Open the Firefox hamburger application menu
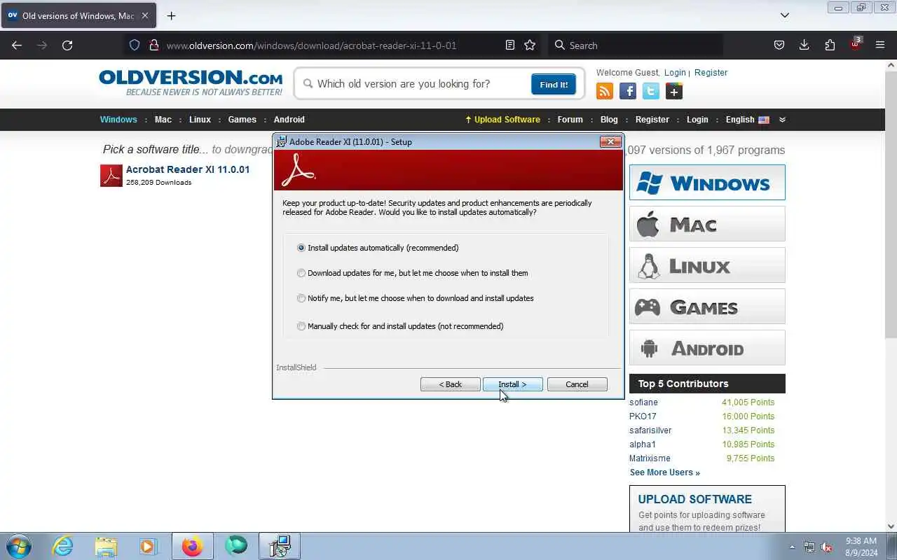The height and width of the screenshot is (560, 897). pos(880,45)
